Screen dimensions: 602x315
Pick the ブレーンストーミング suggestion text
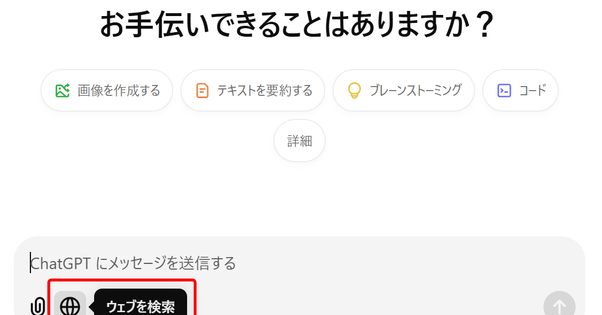(x=416, y=91)
